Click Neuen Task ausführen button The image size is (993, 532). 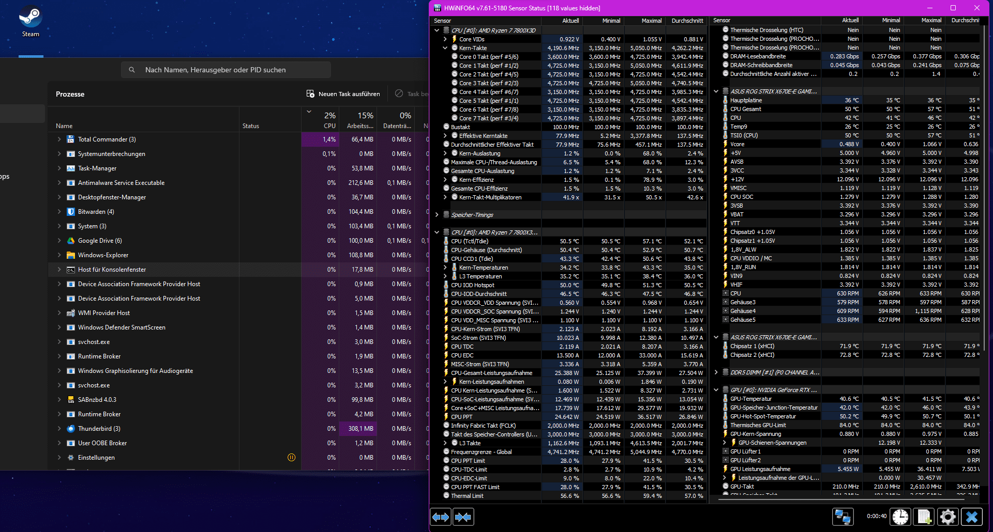pos(343,94)
